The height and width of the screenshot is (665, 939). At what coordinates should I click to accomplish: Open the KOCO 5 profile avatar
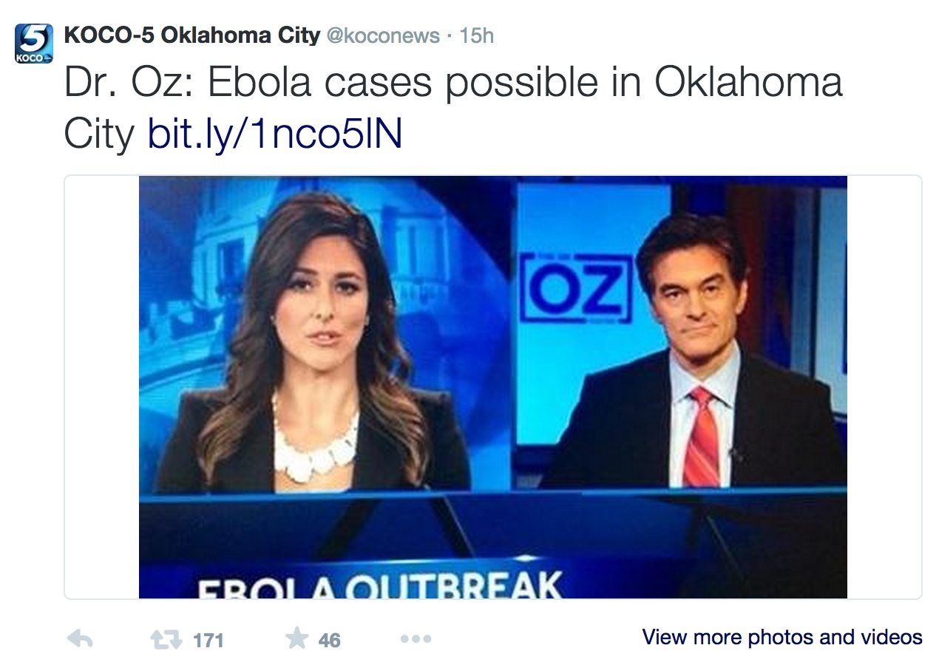(x=34, y=43)
